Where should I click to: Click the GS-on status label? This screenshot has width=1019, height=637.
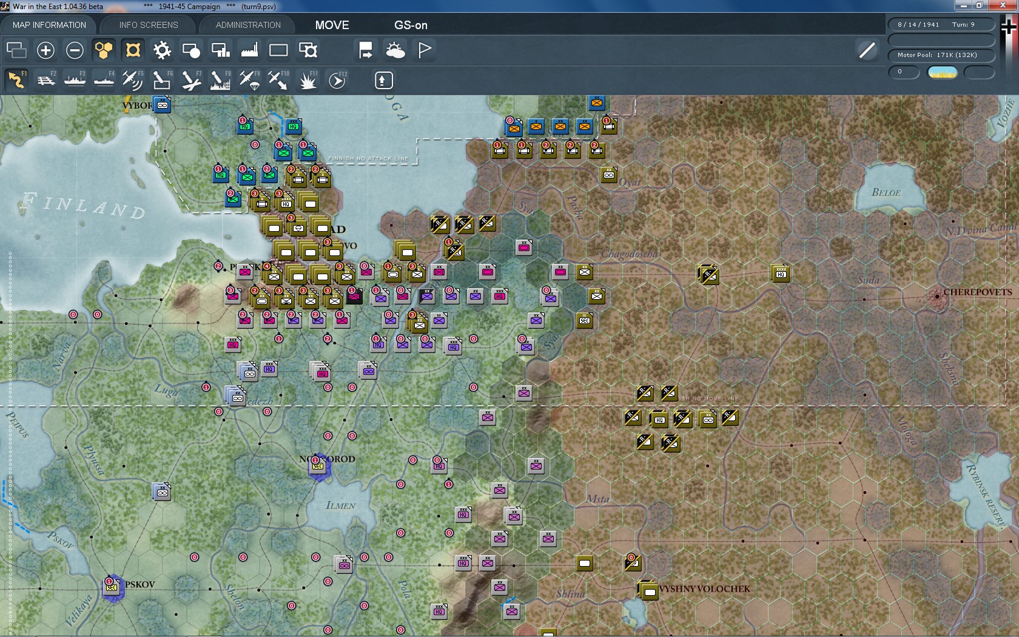point(411,25)
